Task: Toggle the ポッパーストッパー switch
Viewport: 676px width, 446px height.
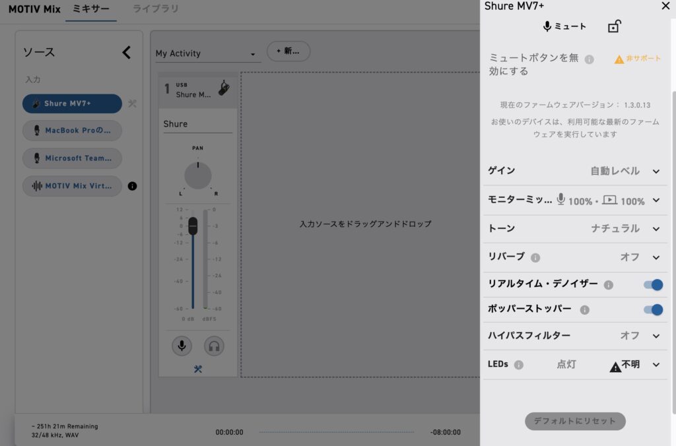Action: [x=653, y=309]
